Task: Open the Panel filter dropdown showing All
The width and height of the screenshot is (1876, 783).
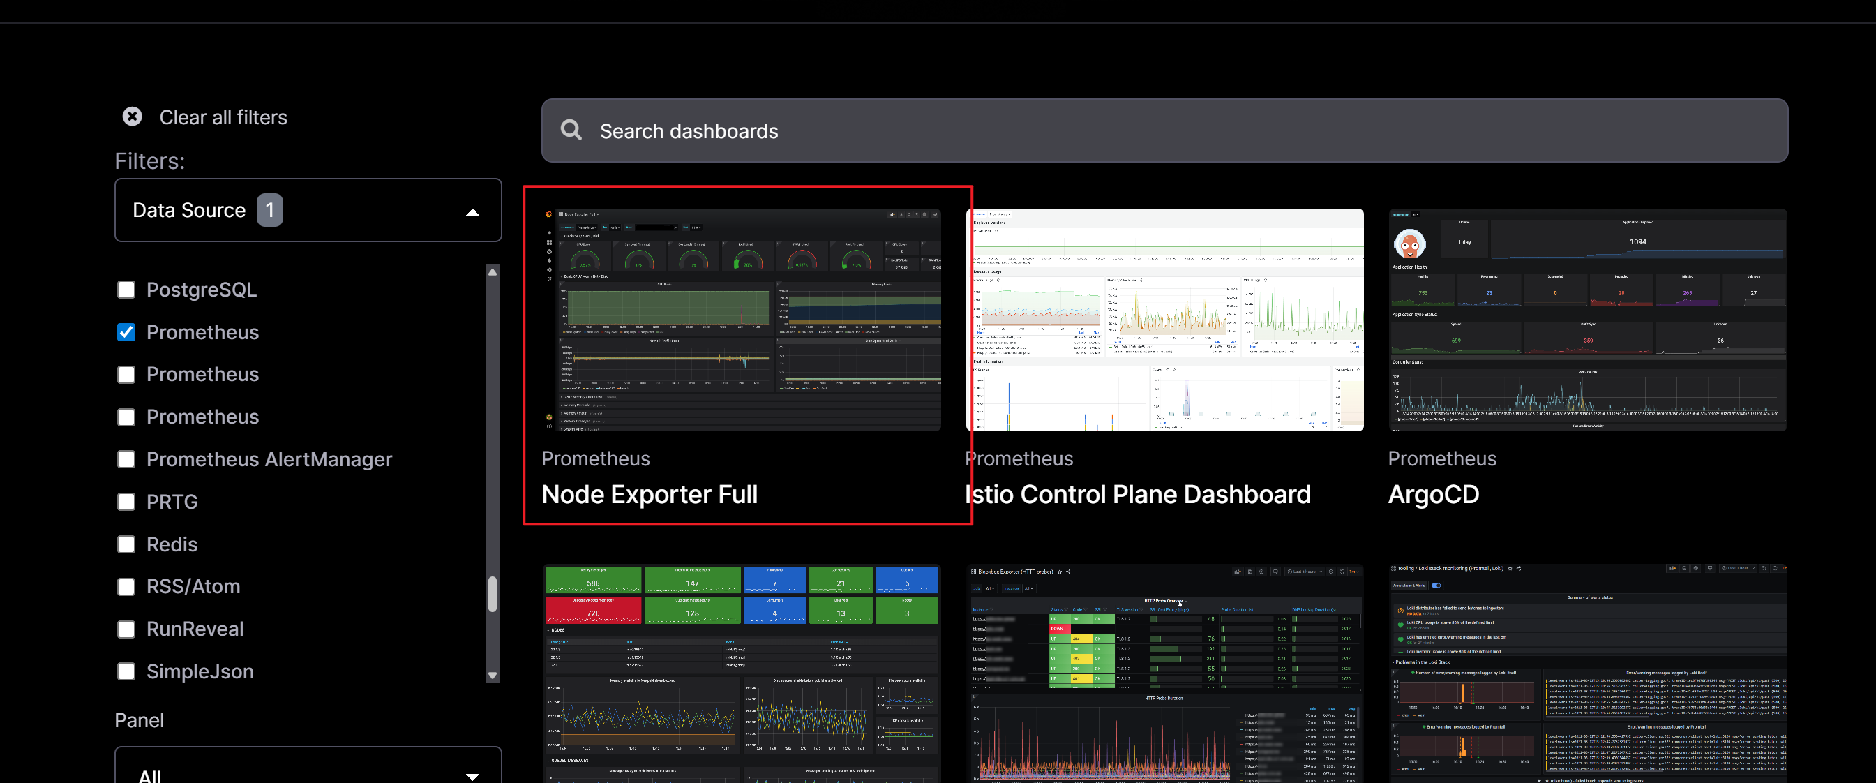Action: [x=308, y=766]
